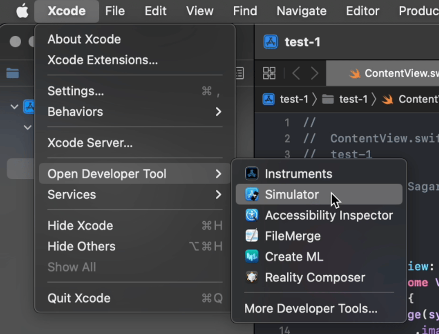Open the Project navigator folder icon
Screen dimensions: 439x334
12,73
